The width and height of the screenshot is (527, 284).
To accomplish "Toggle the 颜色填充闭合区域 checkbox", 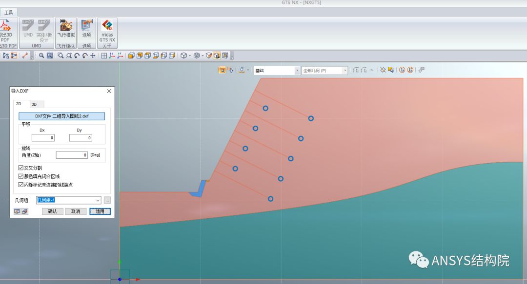I will point(21,176).
